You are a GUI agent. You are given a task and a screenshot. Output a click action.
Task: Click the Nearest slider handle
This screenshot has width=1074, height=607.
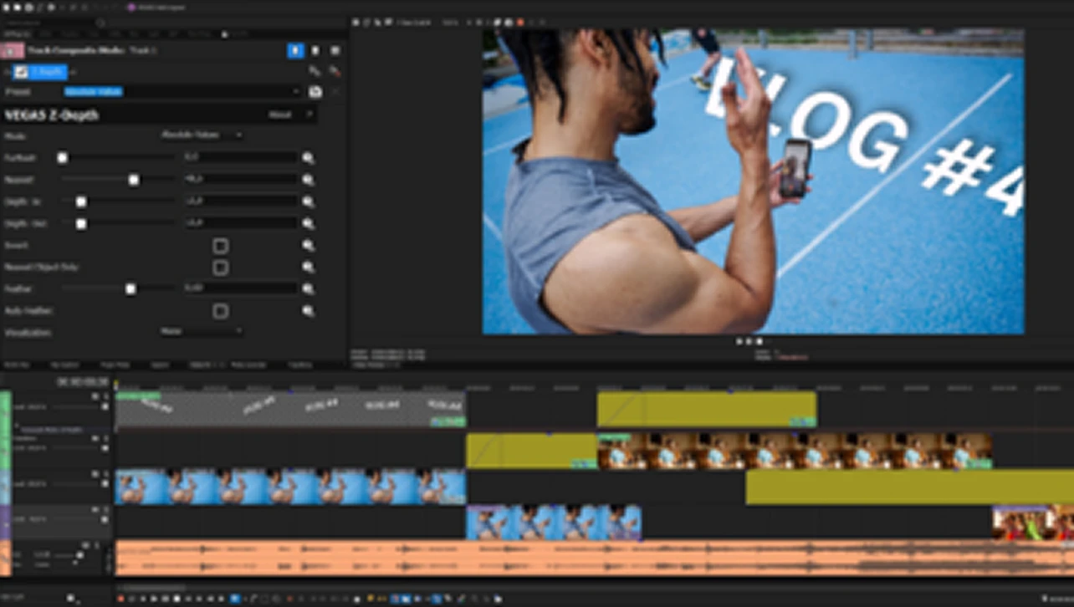(x=133, y=180)
